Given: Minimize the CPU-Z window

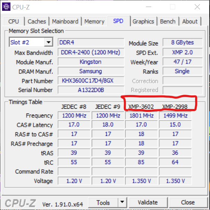Looking at the screenshot, I should 149,7.
